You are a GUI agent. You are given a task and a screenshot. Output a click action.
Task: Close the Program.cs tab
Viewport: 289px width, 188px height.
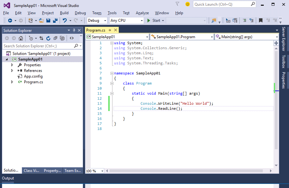[x=116, y=30]
